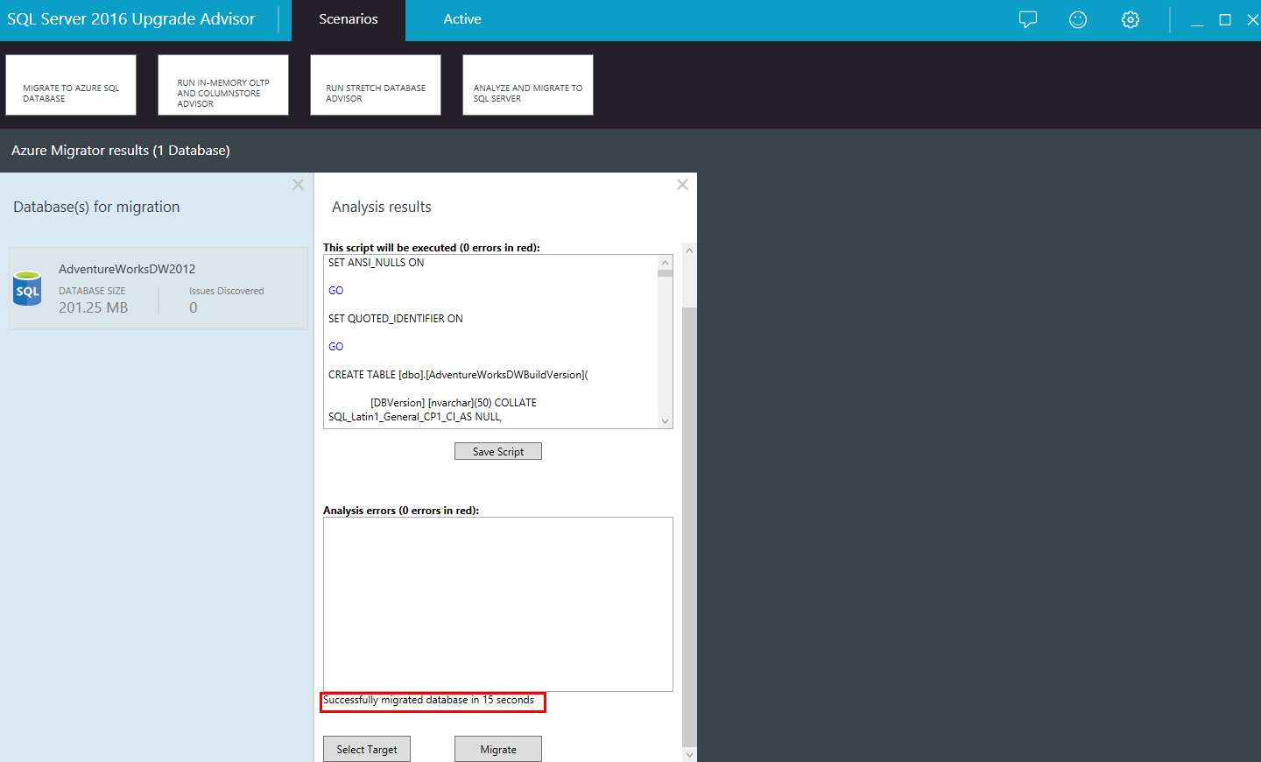Screen dimensions: 1261x762
Task: Click the SQL Server 2016 Upgrade Advisor title
Action: click(131, 19)
